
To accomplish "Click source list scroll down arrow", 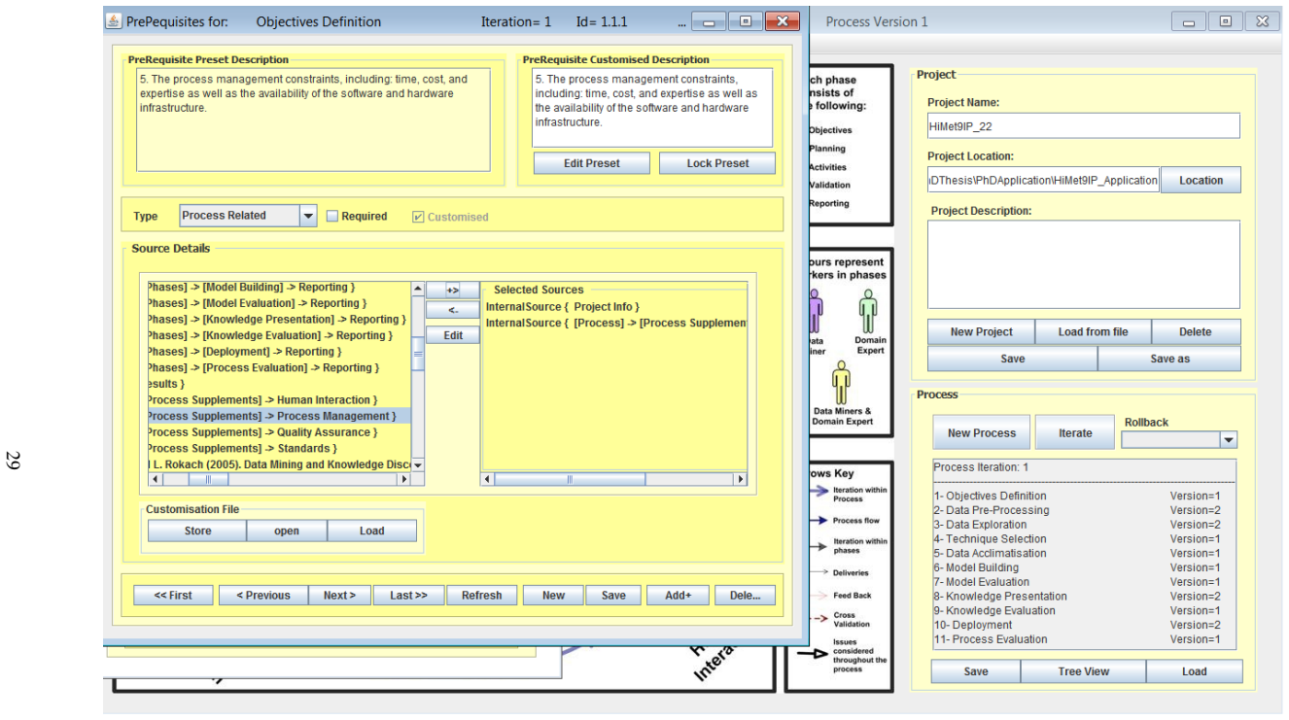I will pyautogui.click(x=418, y=465).
